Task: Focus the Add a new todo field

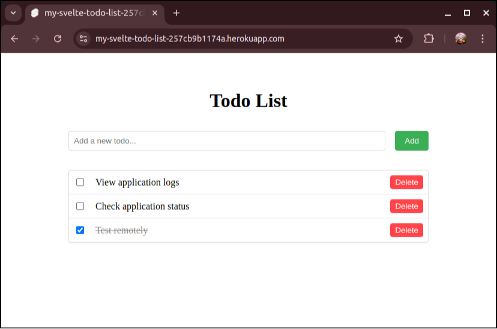Action: tap(226, 141)
